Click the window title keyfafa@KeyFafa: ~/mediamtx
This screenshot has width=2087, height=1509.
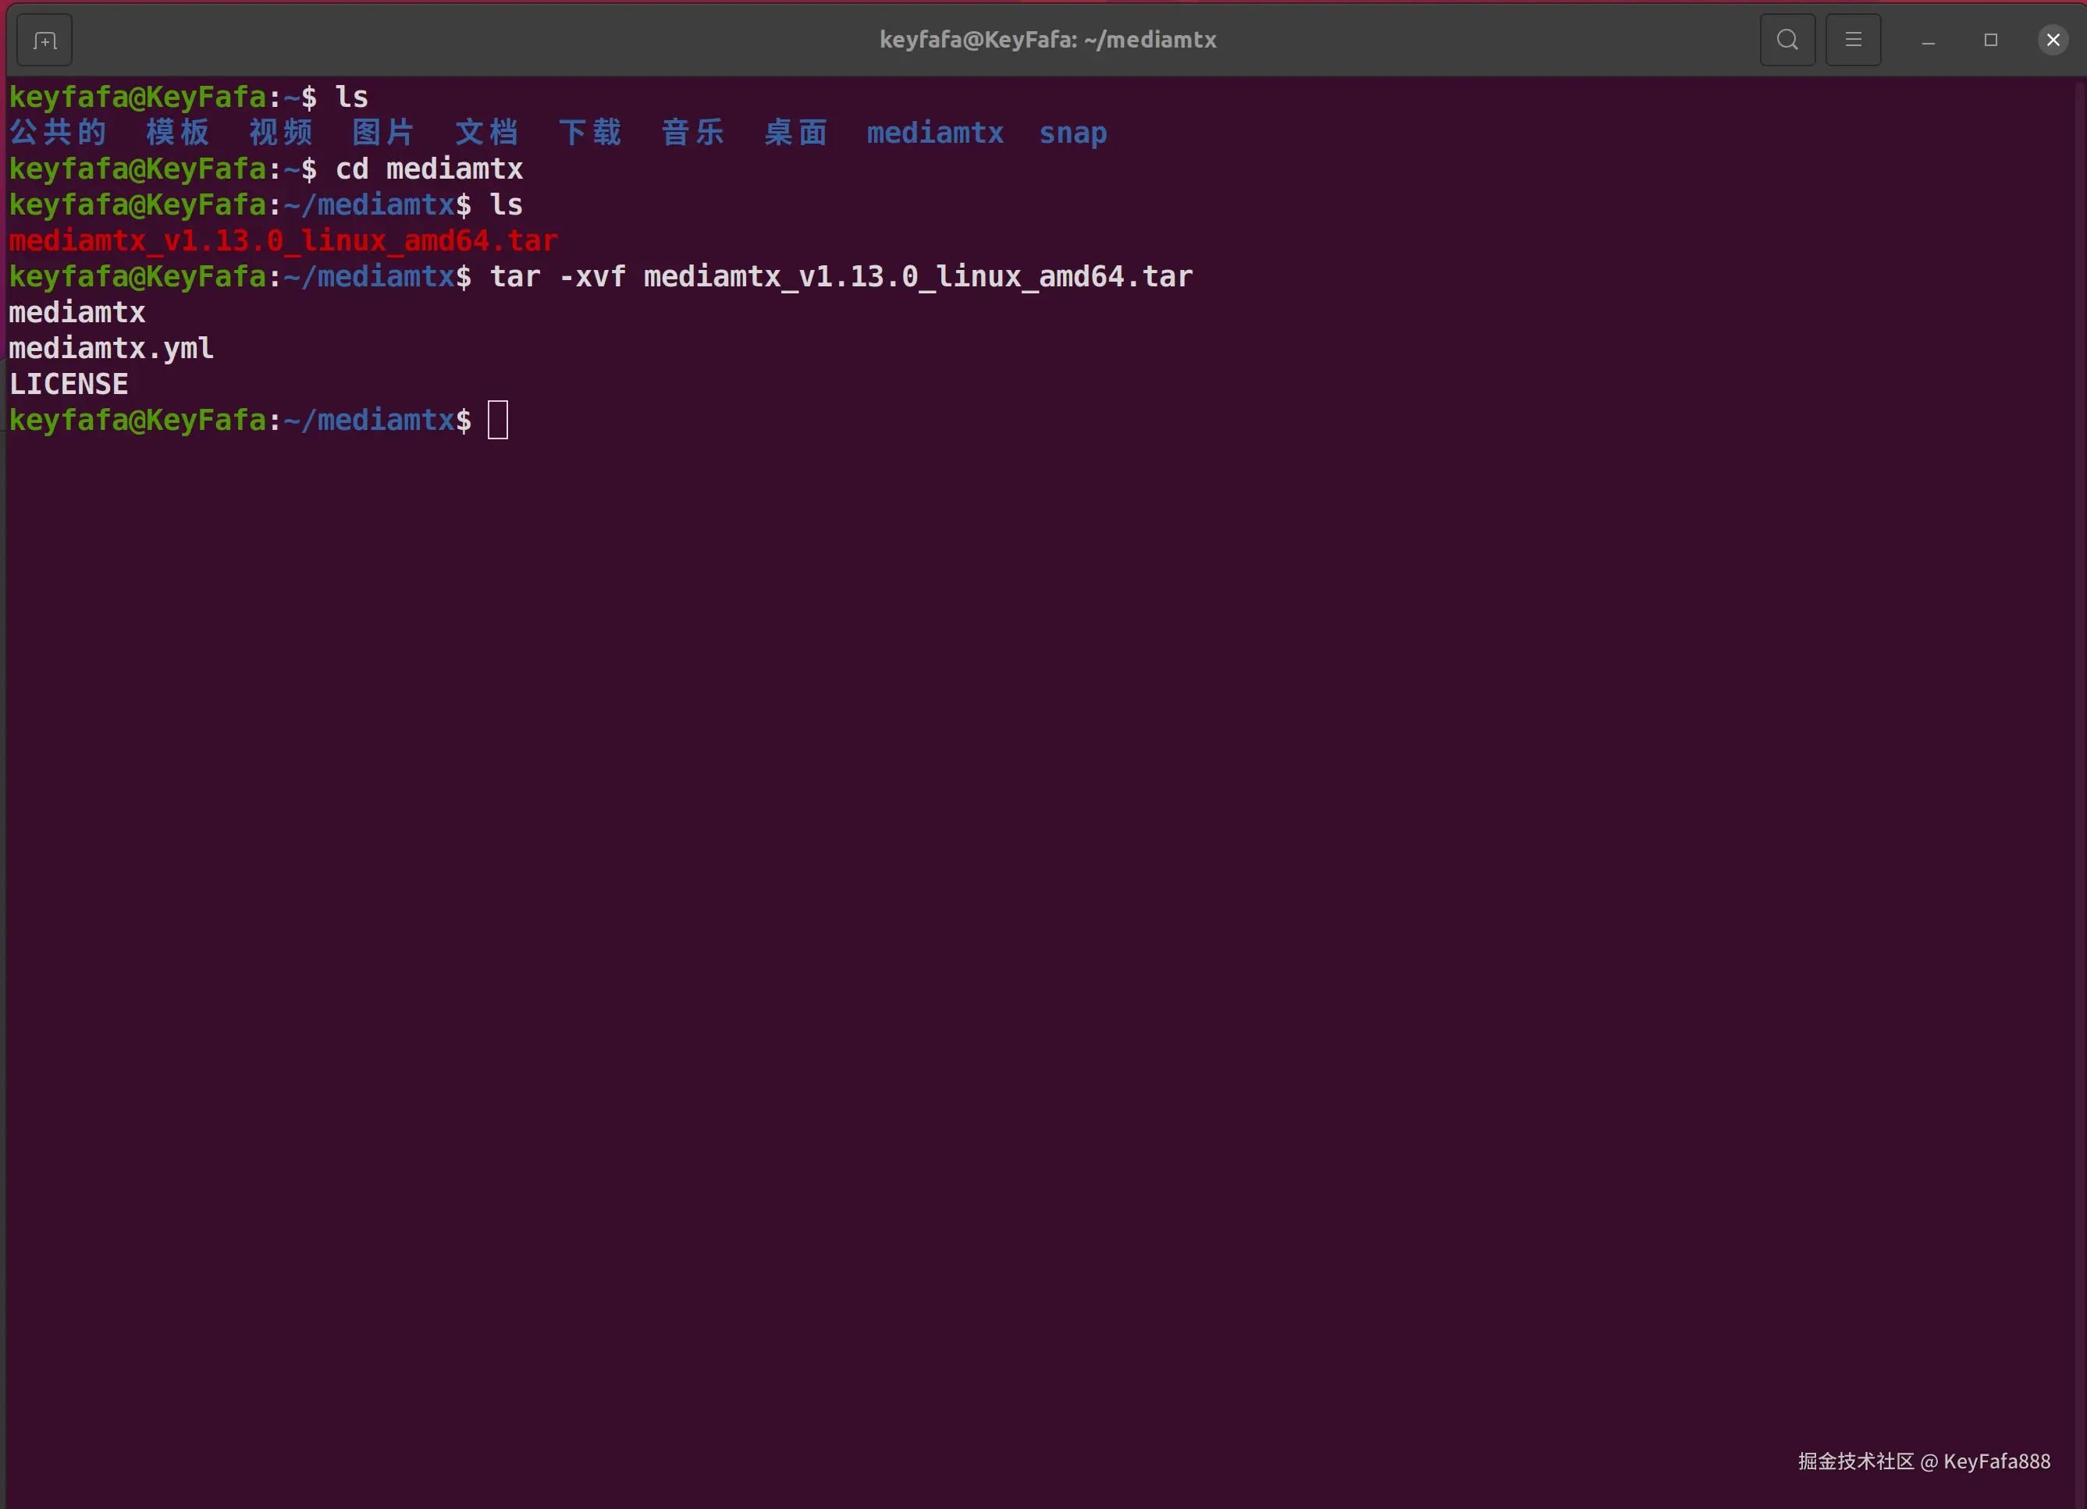tap(1047, 40)
